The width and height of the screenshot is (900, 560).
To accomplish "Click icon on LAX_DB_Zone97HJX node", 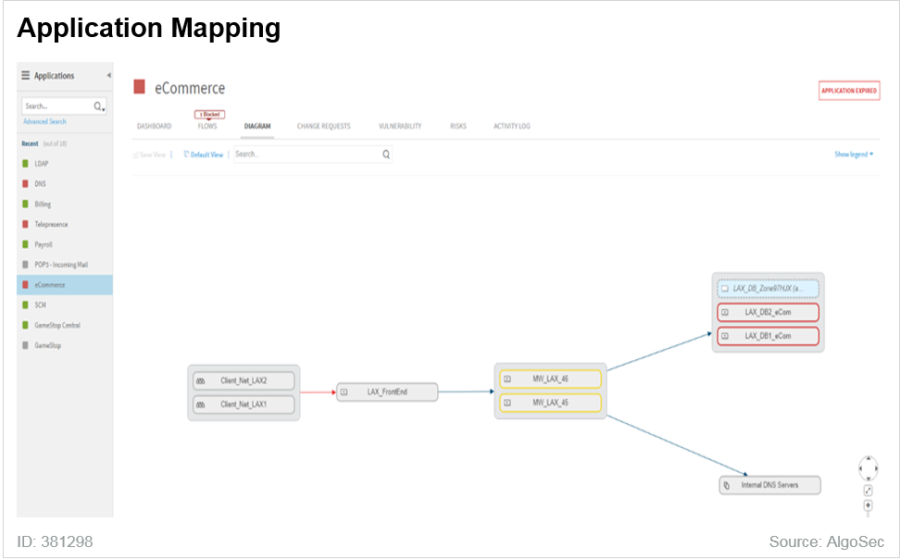I will click(x=725, y=289).
